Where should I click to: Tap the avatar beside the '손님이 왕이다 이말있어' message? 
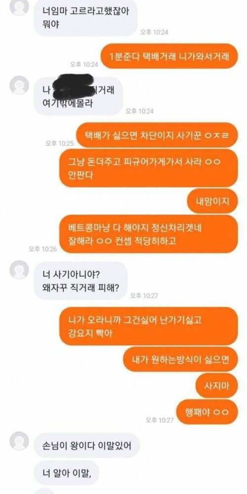tap(19, 441)
